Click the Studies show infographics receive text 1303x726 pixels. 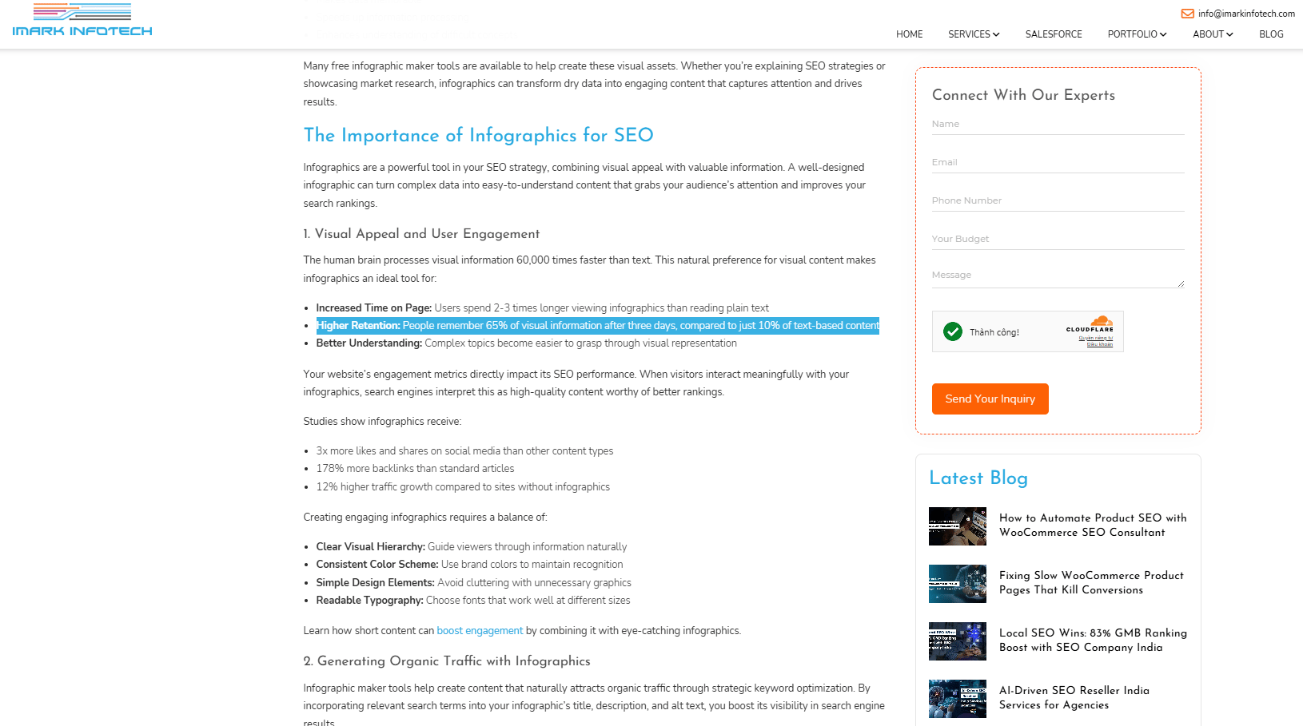click(x=382, y=422)
